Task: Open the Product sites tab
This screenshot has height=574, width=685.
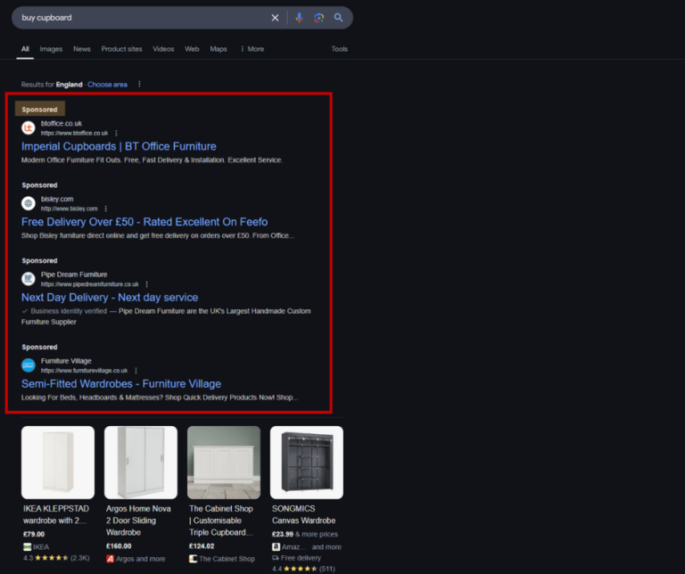Action: (121, 49)
